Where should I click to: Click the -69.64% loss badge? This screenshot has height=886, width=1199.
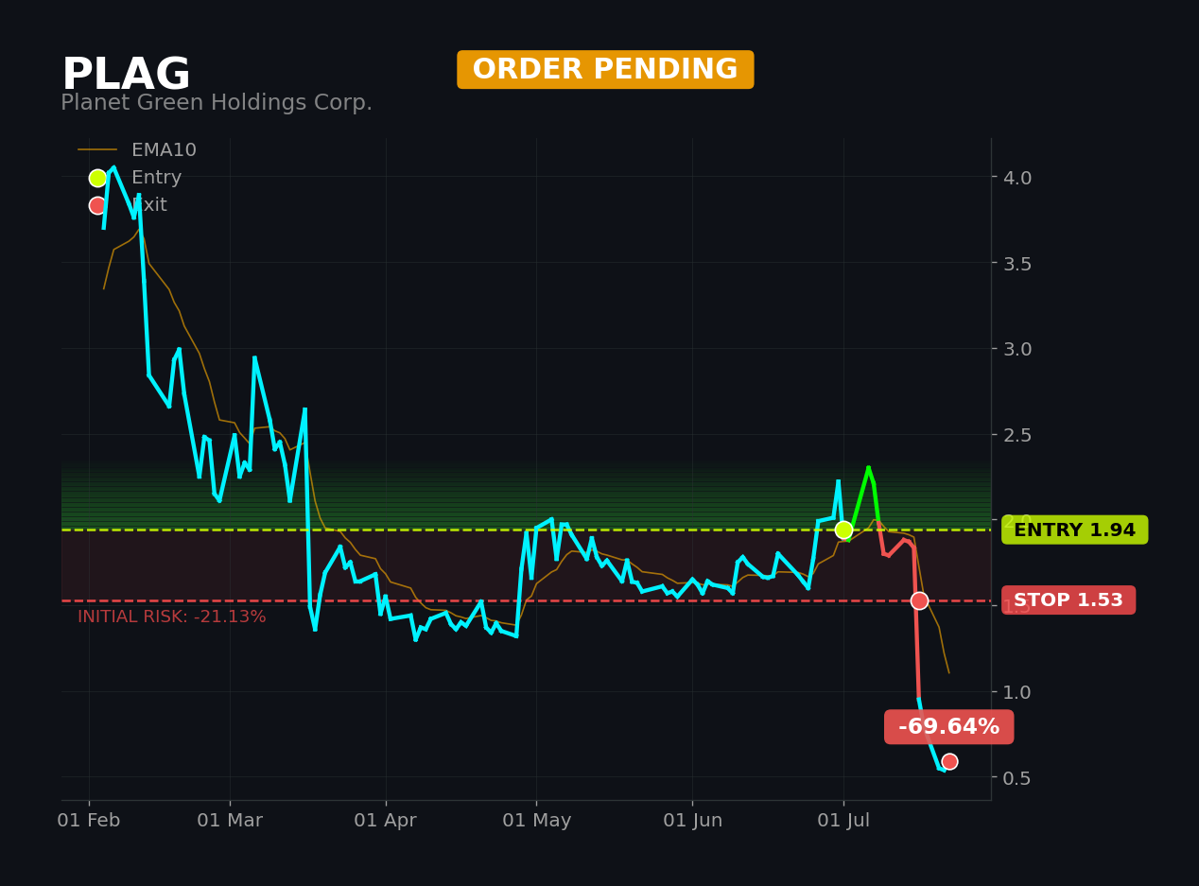tap(948, 727)
